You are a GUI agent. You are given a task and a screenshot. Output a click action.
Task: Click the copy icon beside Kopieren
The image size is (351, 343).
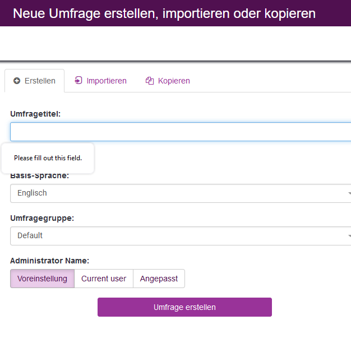150,81
